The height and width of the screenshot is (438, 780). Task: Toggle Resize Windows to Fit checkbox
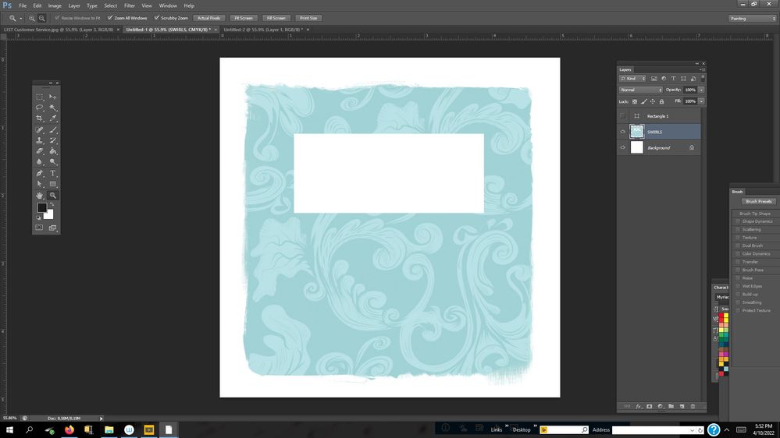coord(57,18)
